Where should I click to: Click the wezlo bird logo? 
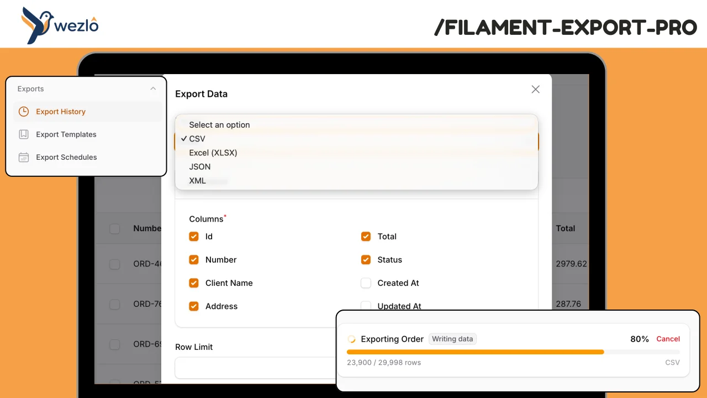click(x=36, y=24)
